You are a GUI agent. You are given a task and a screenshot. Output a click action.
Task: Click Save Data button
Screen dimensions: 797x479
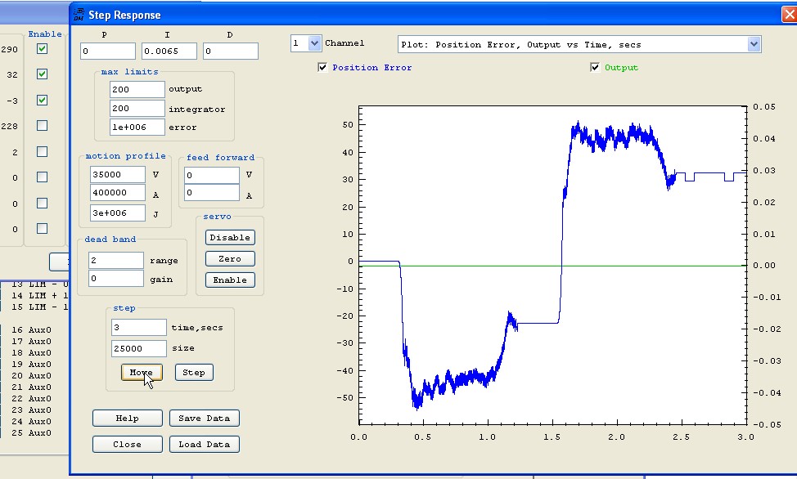[205, 419]
